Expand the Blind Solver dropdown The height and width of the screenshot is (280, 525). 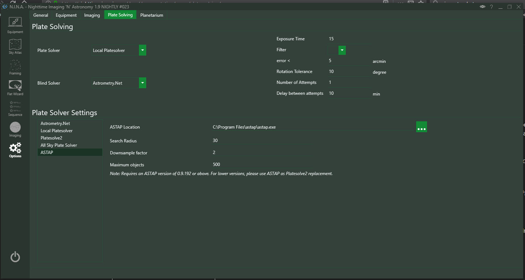(x=143, y=83)
